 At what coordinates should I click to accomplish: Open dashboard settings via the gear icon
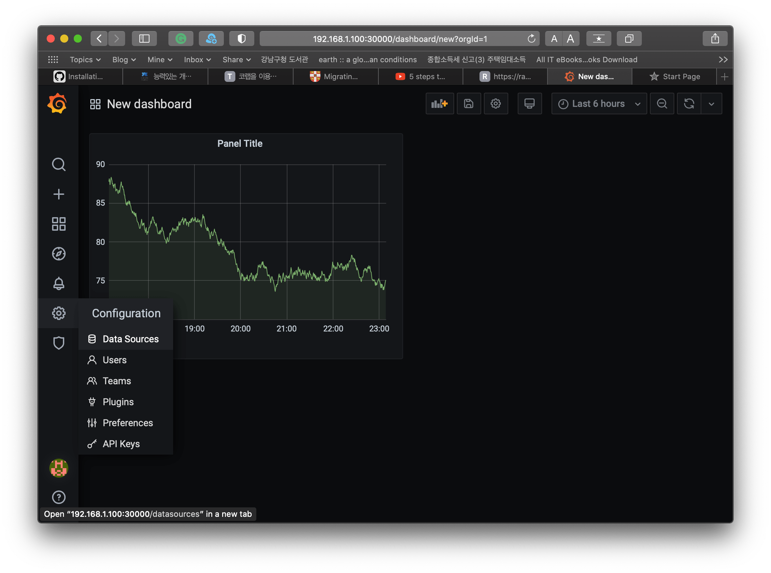tap(496, 104)
